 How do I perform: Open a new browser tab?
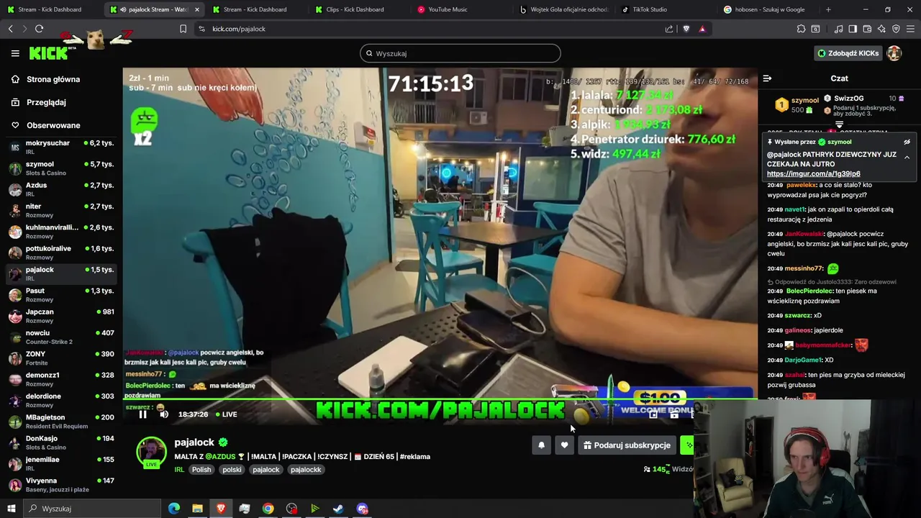point(828,9)
